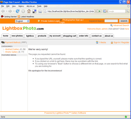The height and width of the screenshot is (119, 131).
Task: Open the English language dropdown
Action: [22, 21]
